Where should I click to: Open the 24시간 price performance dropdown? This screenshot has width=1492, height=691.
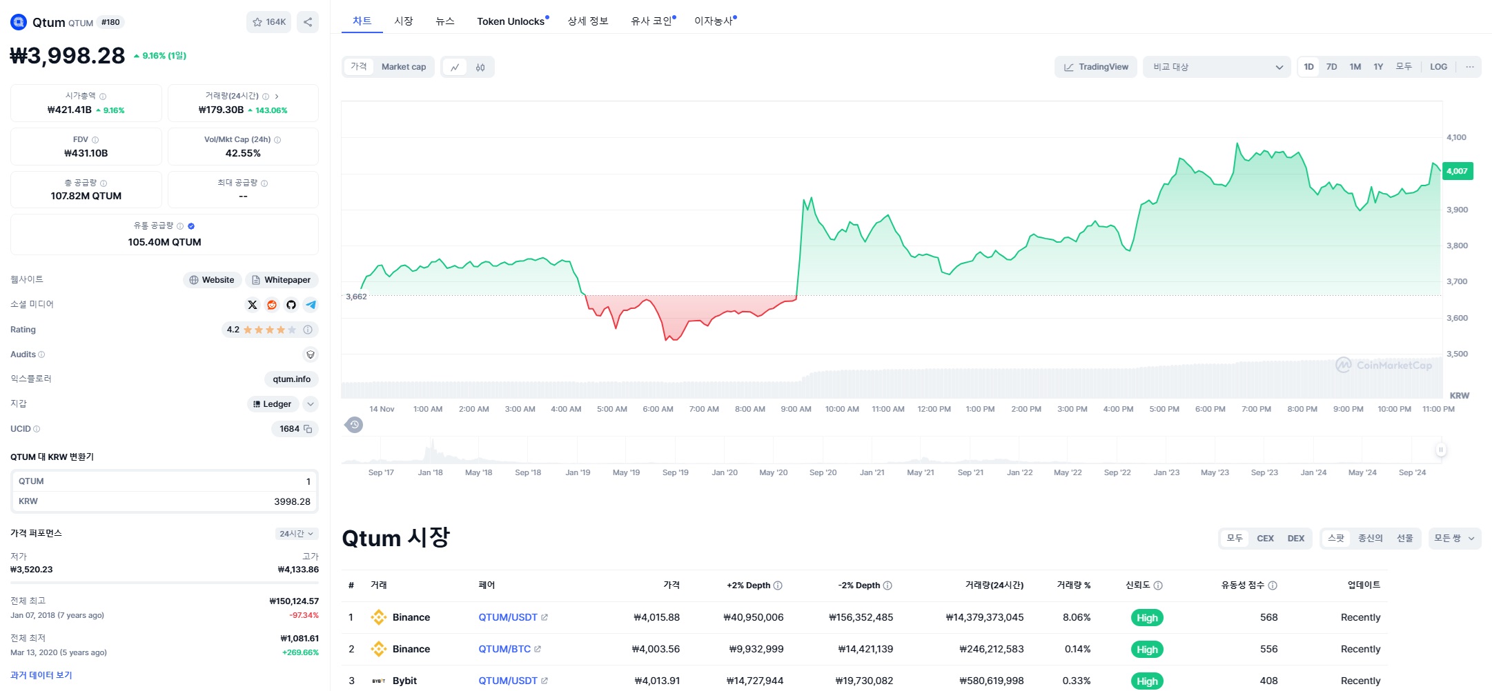coord(297,534)
